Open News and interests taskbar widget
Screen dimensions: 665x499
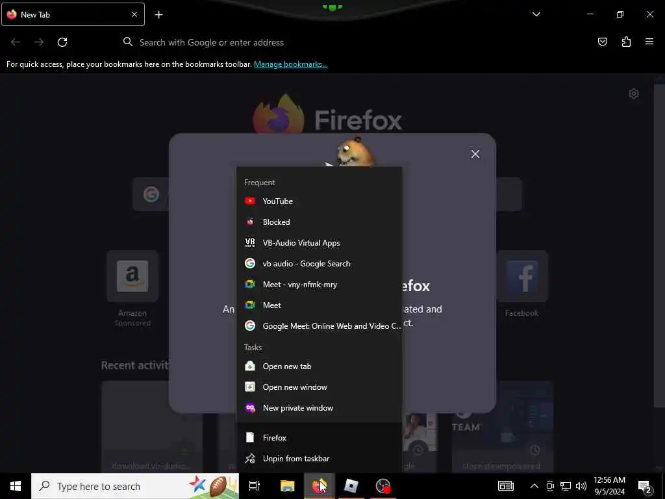(x=505, y=486)
